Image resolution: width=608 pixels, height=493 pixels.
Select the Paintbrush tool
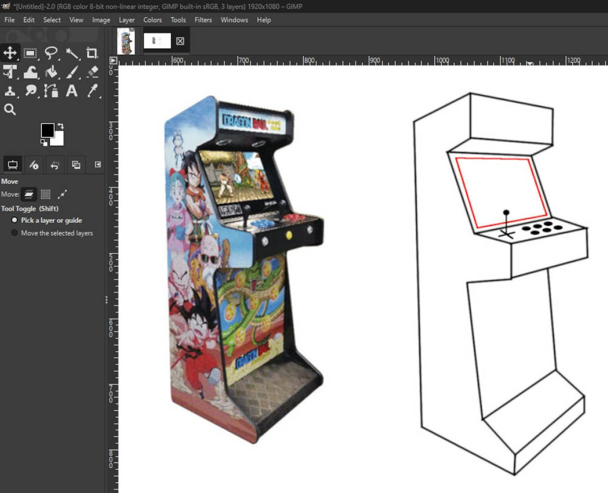[72, 72]
